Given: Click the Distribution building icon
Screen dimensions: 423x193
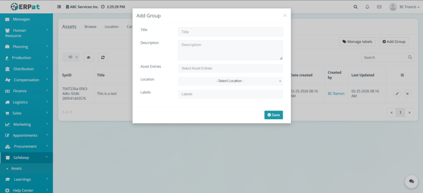Looking at the screenshot, I should (x=7, y=69).
